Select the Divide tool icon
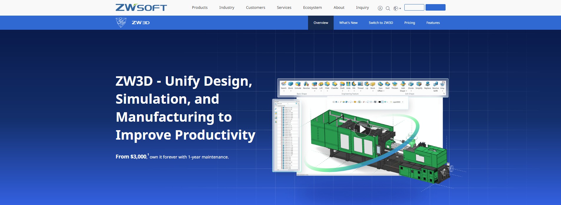 (x=411, y=84)
